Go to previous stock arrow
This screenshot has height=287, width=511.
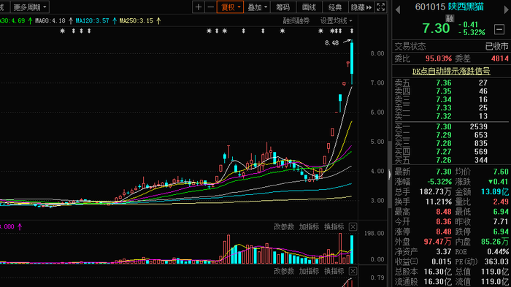398,9
